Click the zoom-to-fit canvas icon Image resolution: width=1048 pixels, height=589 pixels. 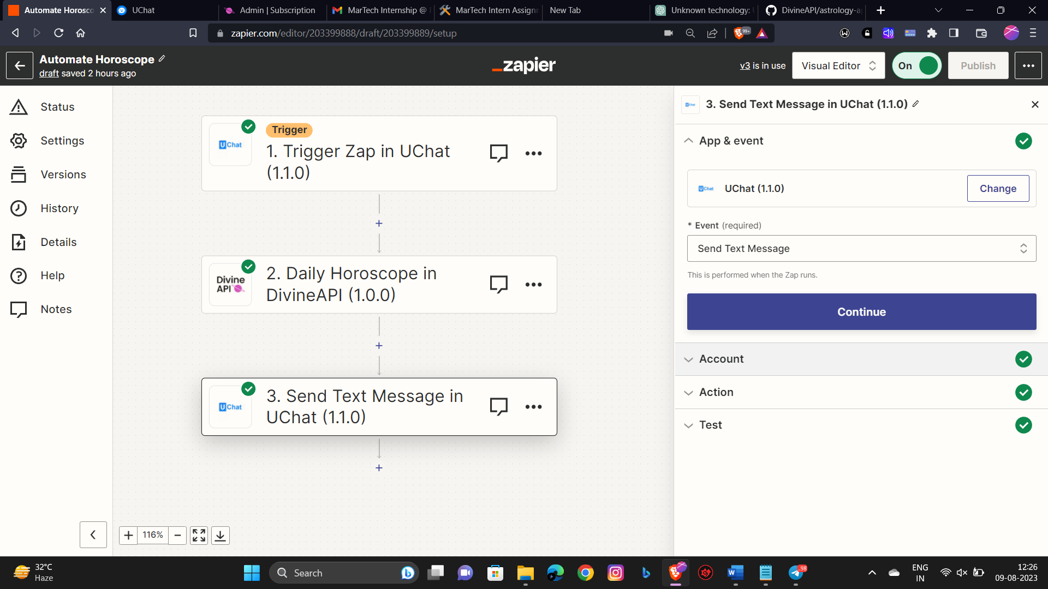point(199,535)
